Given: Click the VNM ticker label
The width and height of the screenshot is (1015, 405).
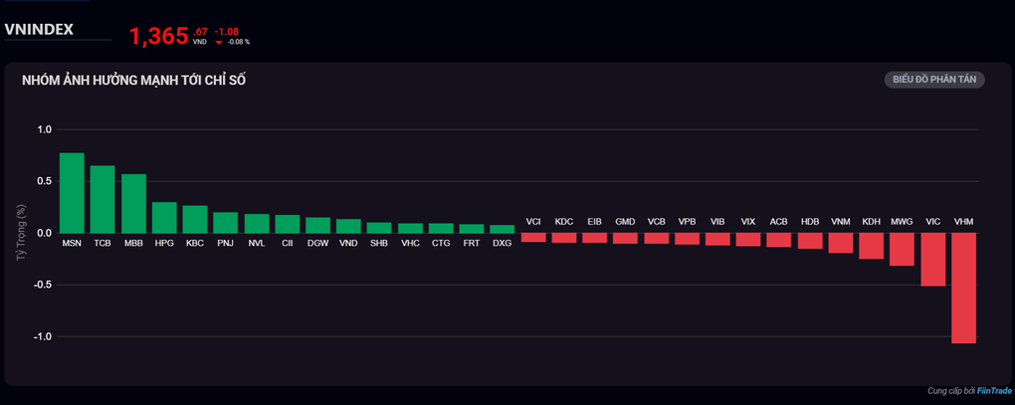Looking at the screenshot, I should coord(840,221).
